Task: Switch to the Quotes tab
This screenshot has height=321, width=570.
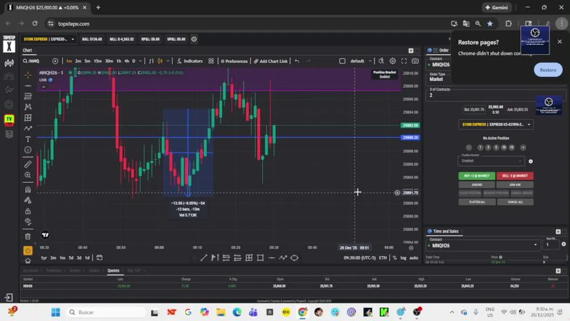Action: tap(113, 271)
